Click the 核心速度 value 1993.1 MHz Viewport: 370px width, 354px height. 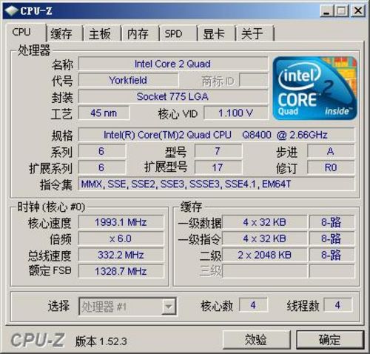[121, 222]
